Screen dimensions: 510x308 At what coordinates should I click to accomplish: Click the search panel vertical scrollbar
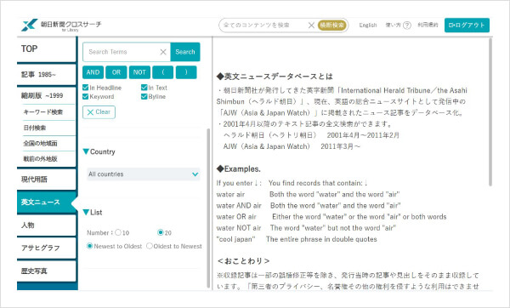pyautogui.click(x=208, y=208)
